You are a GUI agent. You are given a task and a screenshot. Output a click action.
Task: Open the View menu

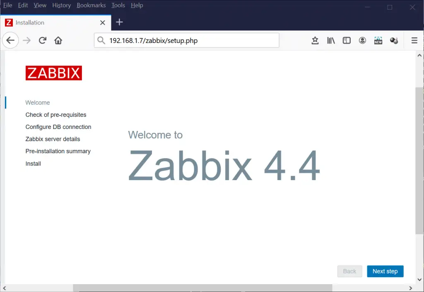pyautogui.click(x=40, y=5)
